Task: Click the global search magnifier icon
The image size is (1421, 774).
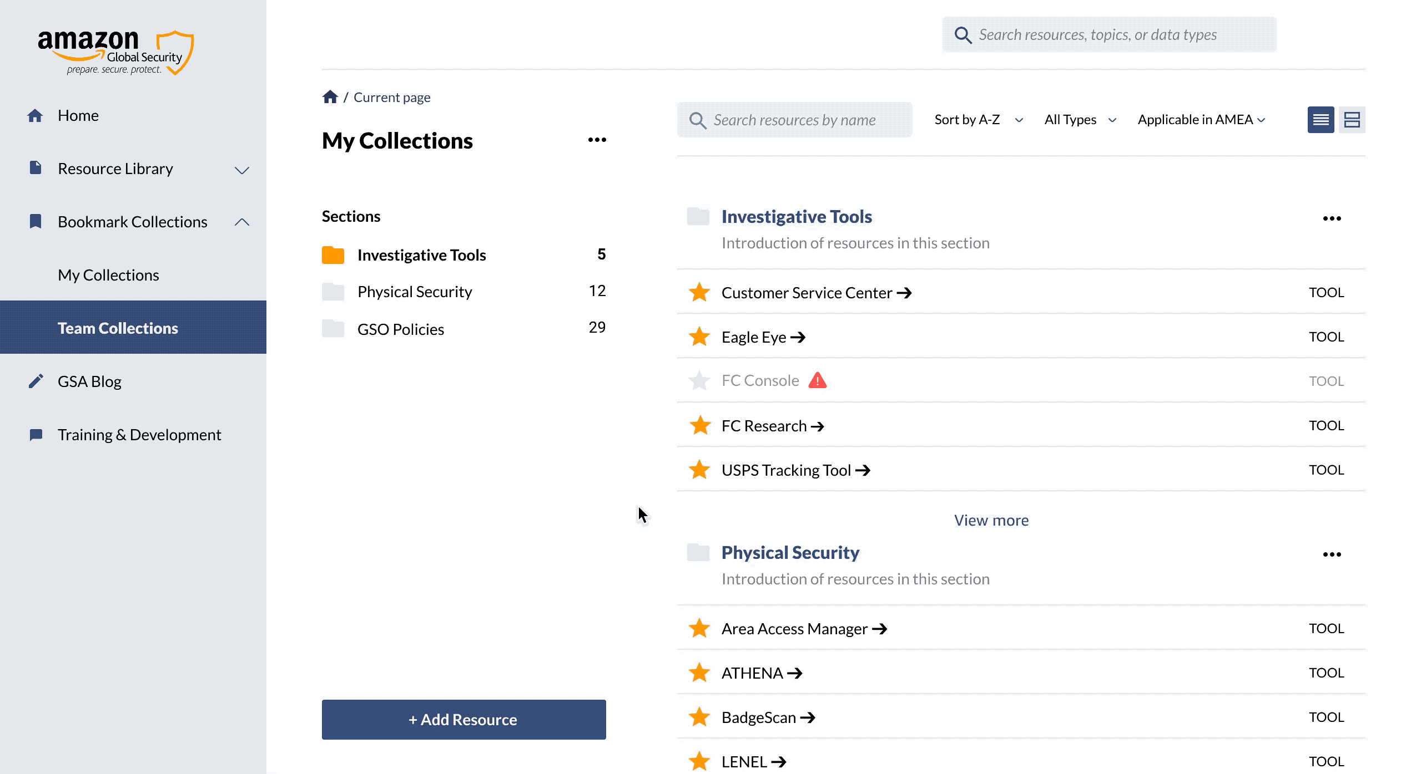Action: [963, 35]
